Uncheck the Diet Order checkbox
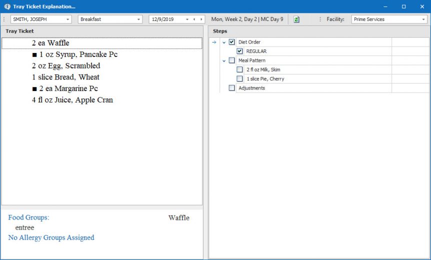 click(231, 42)
